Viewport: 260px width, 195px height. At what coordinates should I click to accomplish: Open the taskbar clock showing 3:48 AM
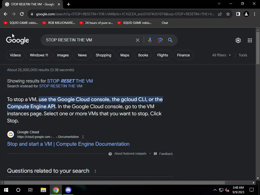click(238, 190)
